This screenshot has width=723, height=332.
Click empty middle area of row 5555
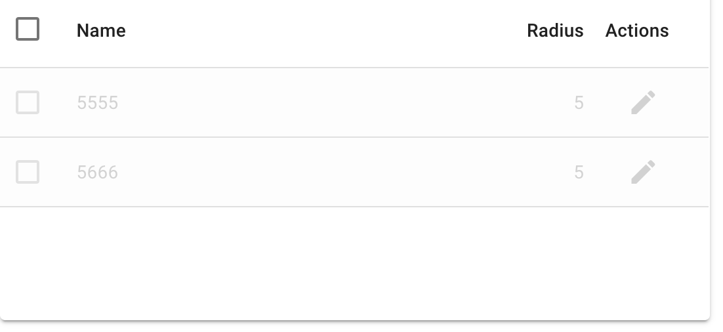click(323, 102)
